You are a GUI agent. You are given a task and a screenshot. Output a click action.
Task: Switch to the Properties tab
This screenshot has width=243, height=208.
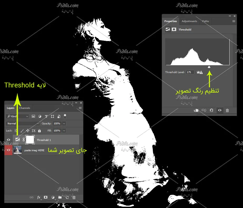click(170, 21)
